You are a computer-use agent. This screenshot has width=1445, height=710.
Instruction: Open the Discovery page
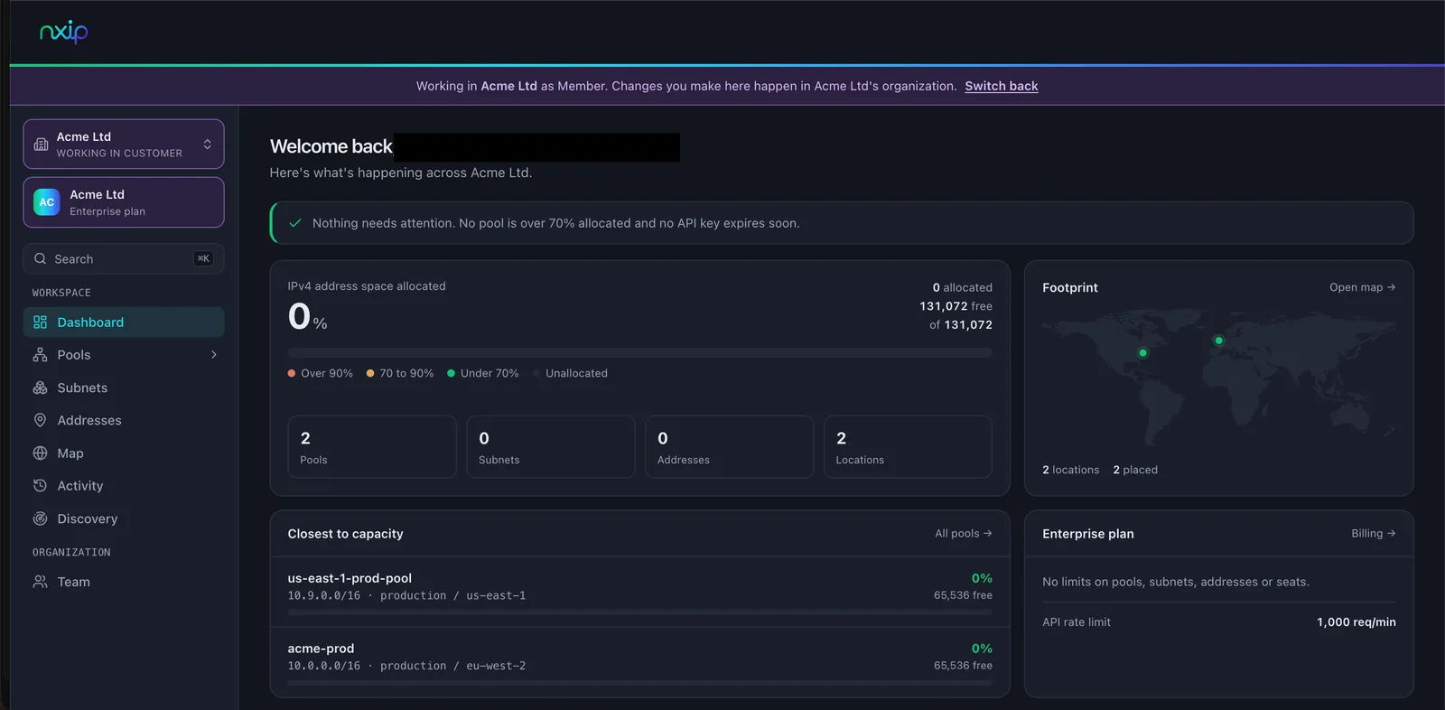point(124,518)
